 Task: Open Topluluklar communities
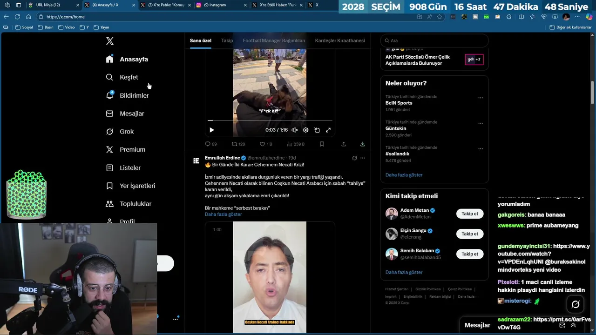click(x=129, y=204)
